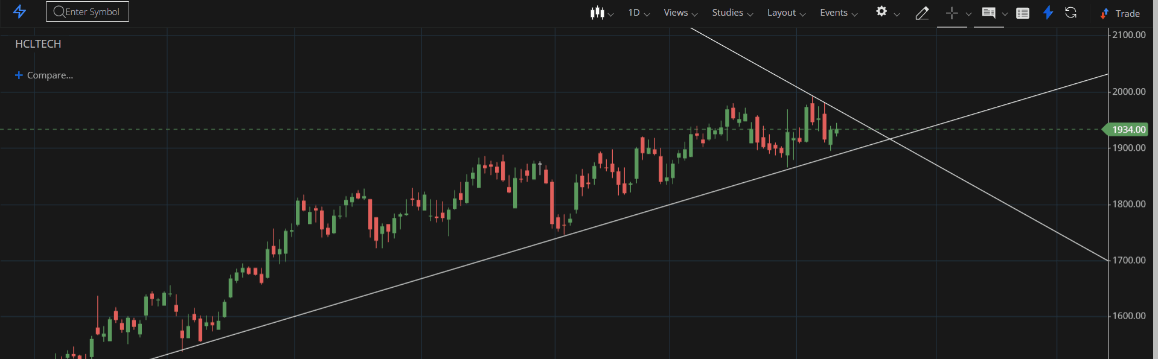1158x359 pixels.
Task: Click the Compare... link
Action: [x=50, y=75]
